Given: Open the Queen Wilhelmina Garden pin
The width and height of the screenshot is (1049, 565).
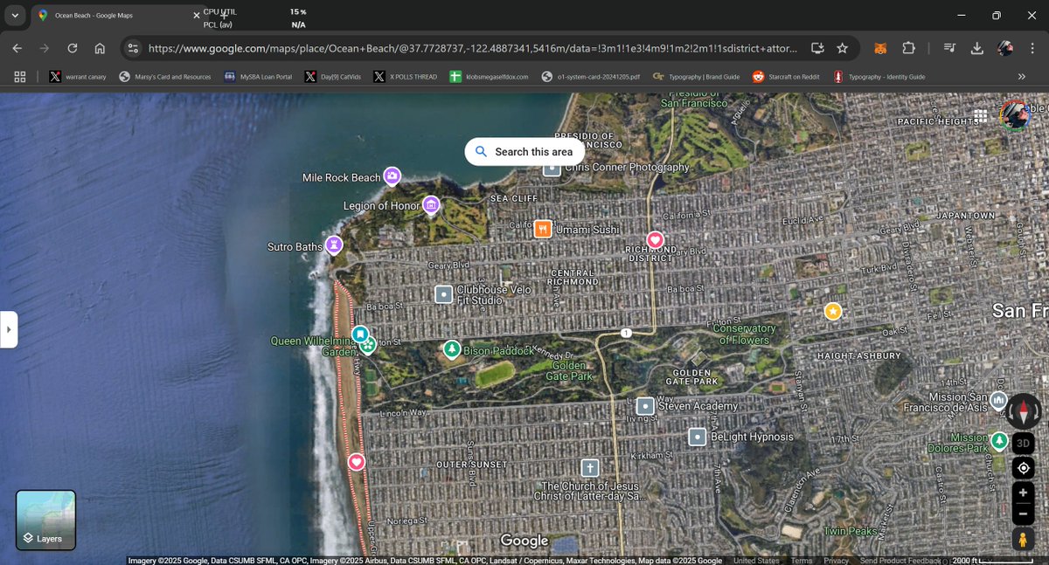Looking at the screenshot, I should tap(368, 346).
